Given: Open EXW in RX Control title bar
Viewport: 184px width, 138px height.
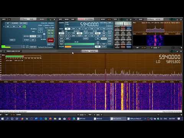Looking at the screenshot, I should point(72,20).
